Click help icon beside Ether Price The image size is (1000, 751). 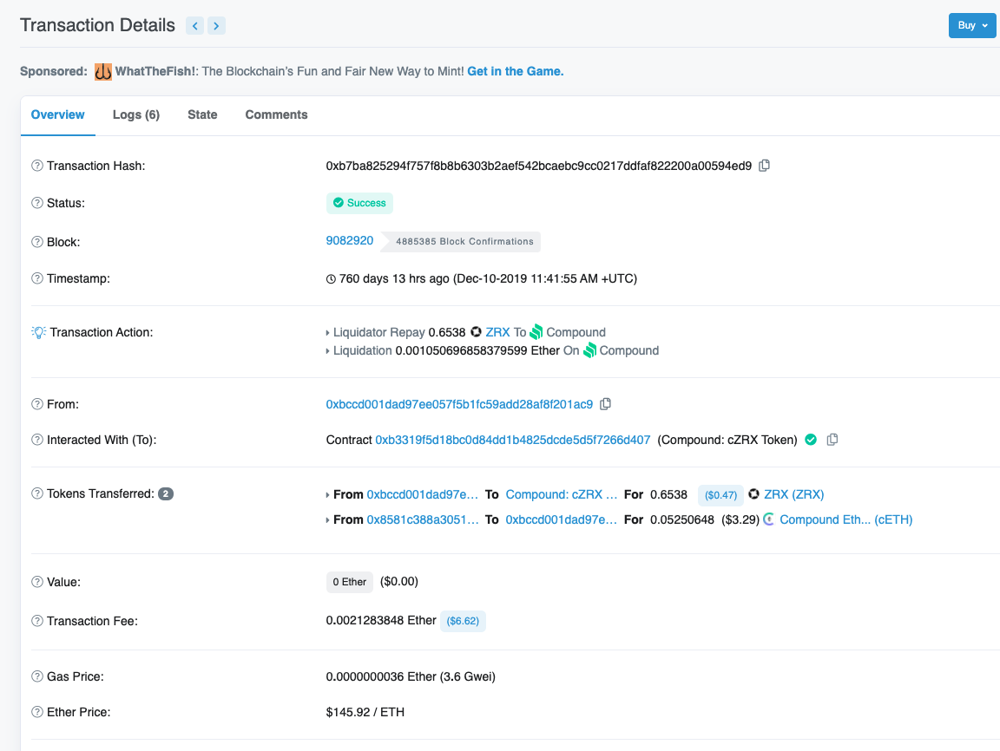(x=37, y=712)
